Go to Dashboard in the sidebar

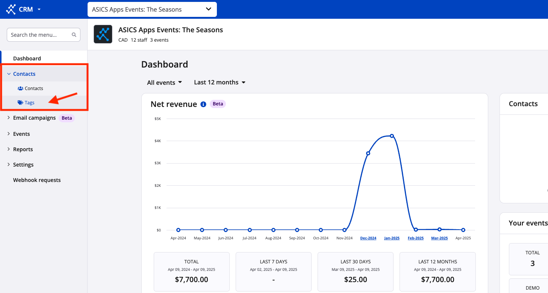pyautogui.click(x=27, y=59)
